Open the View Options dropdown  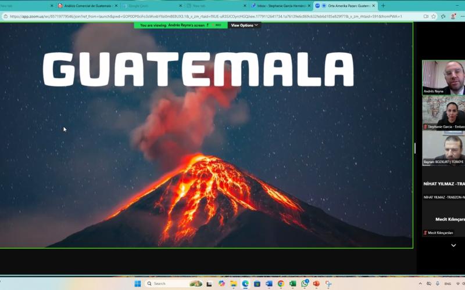coord(244,26)
